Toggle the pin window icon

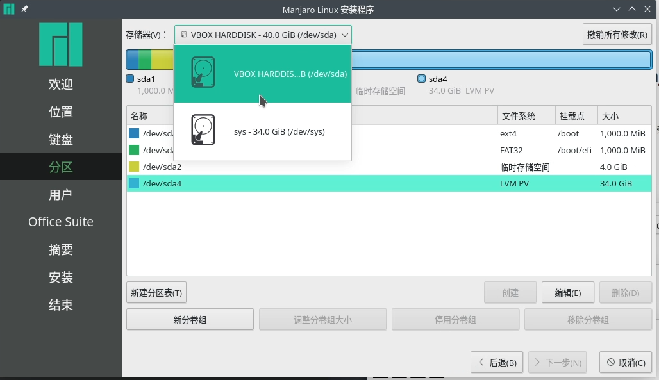[x=24, y=9]
